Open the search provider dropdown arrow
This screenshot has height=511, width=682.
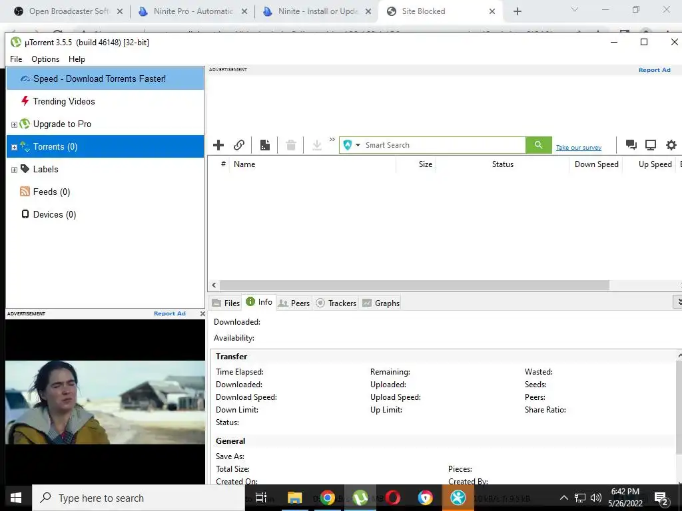358,145
